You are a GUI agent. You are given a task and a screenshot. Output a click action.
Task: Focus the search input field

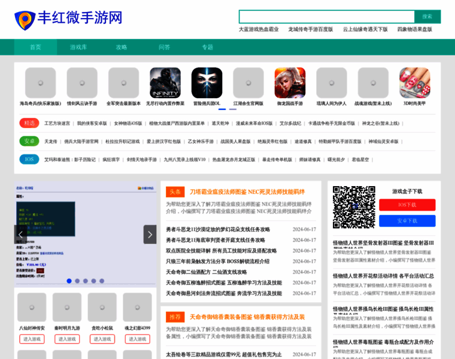click(x=326, y=17)
